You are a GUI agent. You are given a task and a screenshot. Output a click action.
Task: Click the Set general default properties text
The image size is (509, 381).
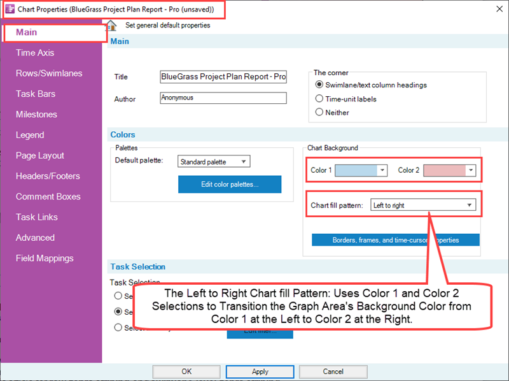click(x=168, y=25)
